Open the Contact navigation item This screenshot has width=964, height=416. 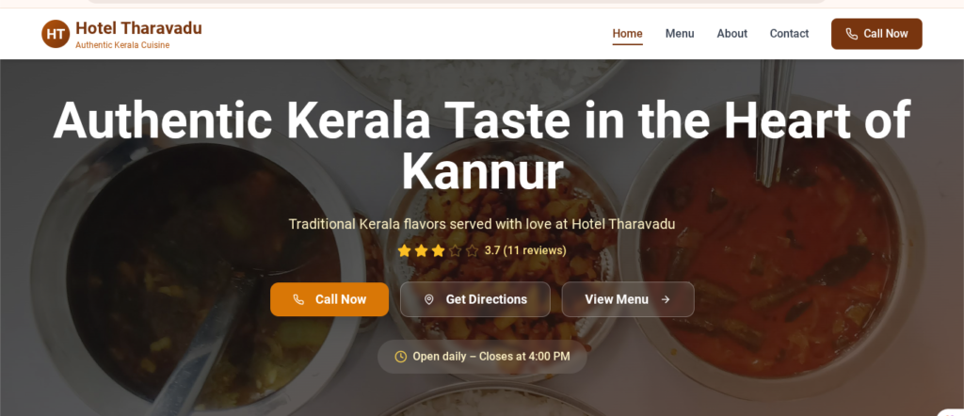[789, 34]
